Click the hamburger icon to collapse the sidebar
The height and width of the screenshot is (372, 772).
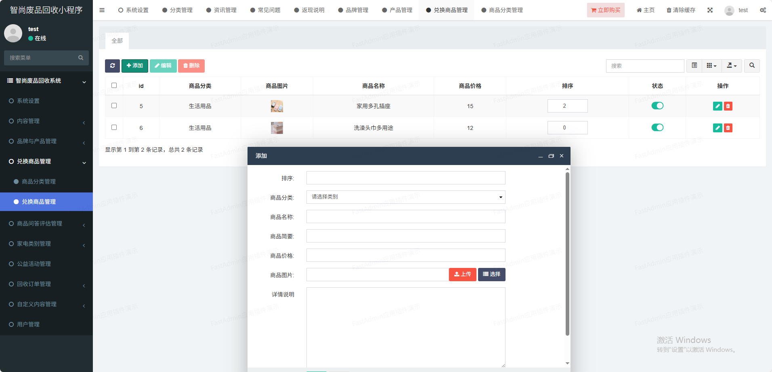tap(102, 10)
